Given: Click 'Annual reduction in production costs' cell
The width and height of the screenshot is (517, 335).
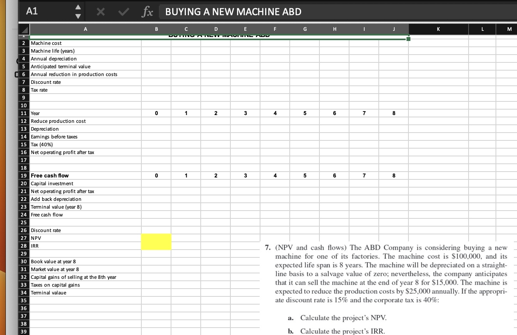Looking at the screenshot, I should pos(85,74).
